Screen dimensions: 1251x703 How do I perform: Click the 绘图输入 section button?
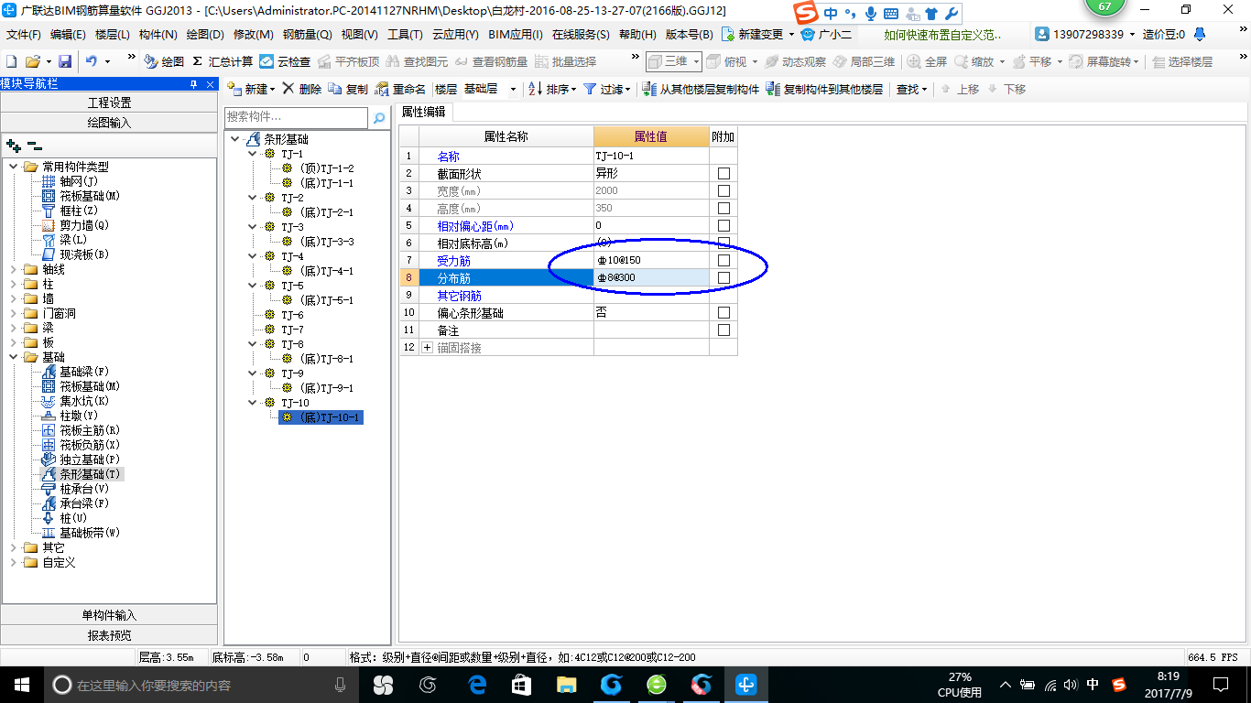(x=110, y=123)
